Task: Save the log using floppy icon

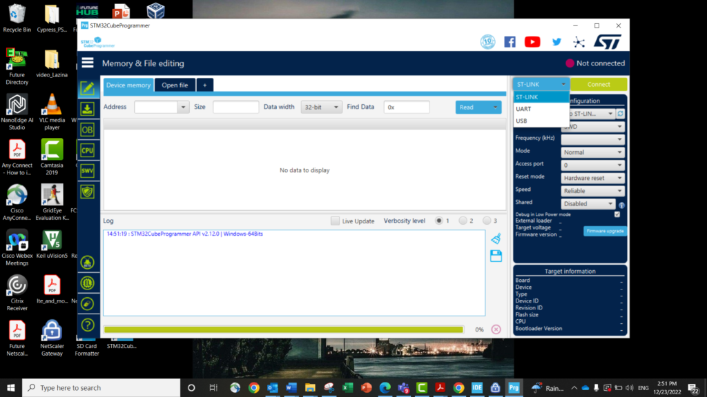Action: pos(496,256)
